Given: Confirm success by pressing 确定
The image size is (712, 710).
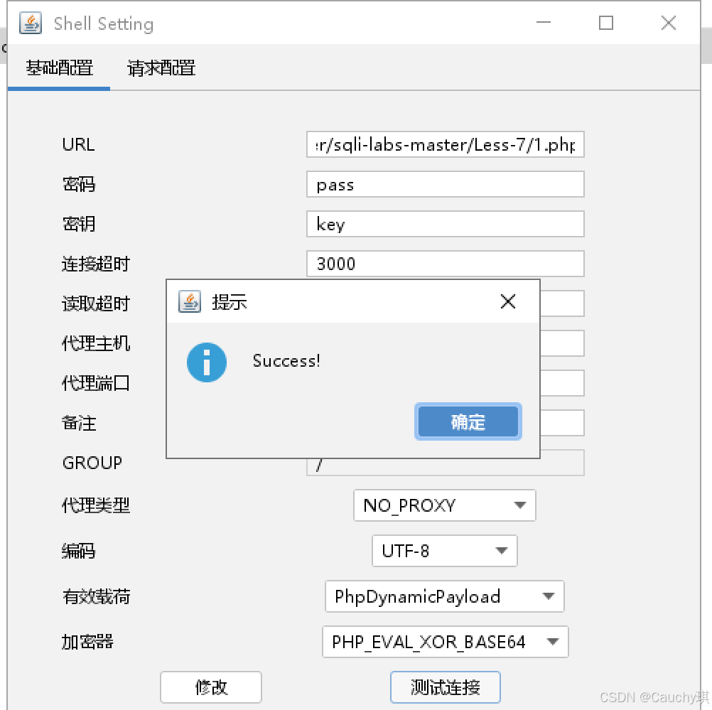Looking at the screenshot, I should [x=468, y=421].
